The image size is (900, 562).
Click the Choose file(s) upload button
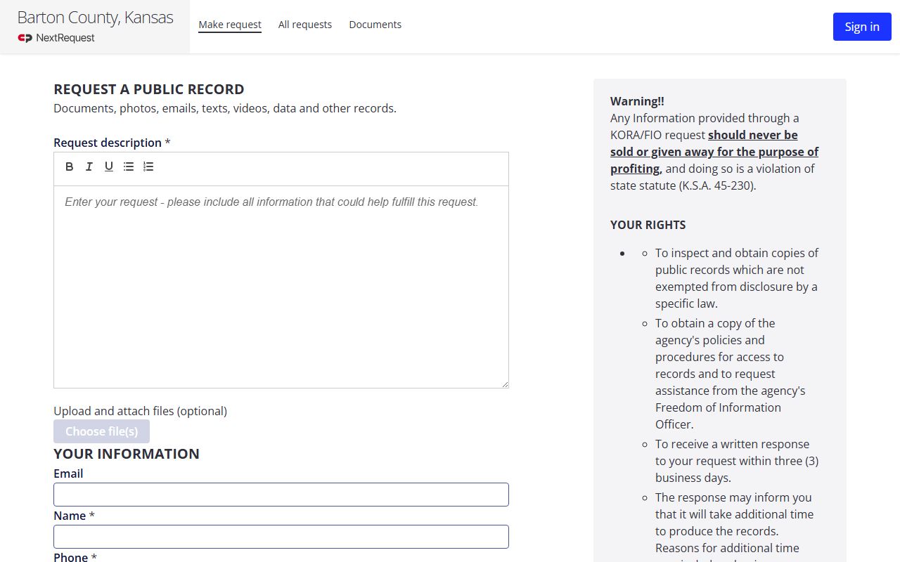[x=101, y=431]
